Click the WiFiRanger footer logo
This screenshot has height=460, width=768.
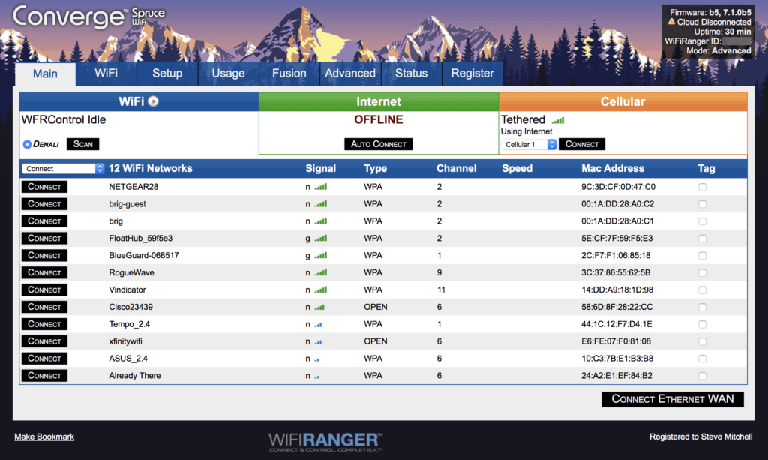(325, 442)
